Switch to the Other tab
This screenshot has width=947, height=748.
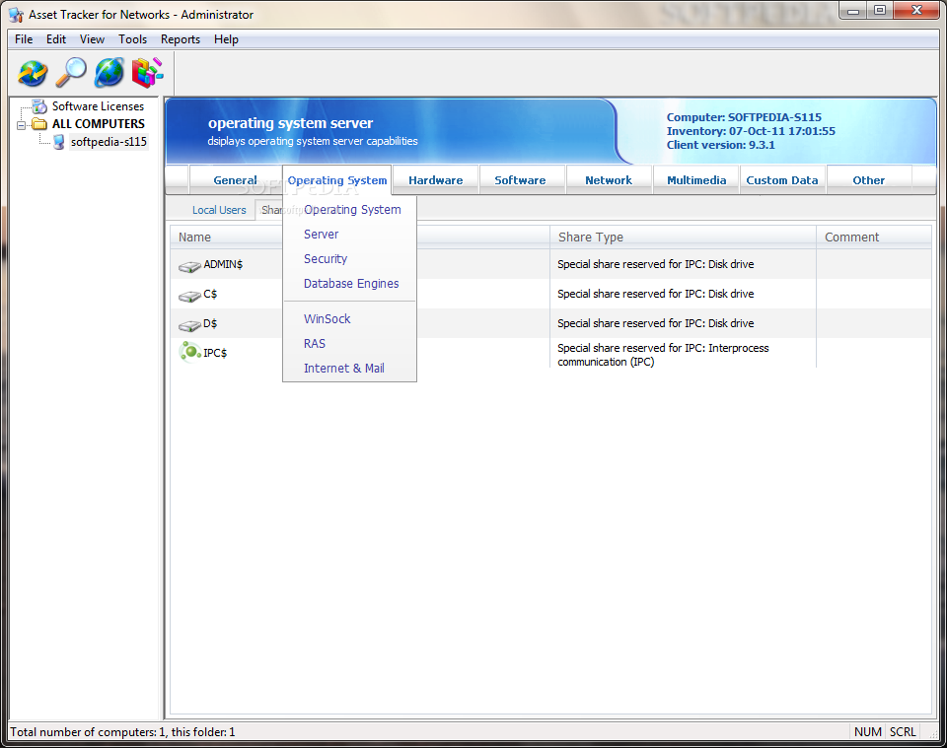(x=868, y=180)
